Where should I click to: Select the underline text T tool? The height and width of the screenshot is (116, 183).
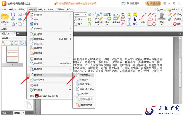[x=129, y=24]
